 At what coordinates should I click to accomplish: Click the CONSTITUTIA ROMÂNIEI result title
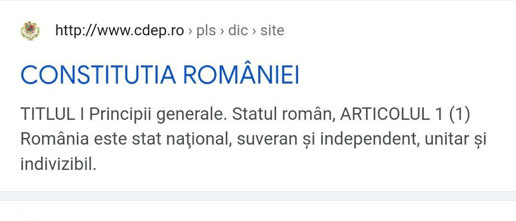coord(160,75)
